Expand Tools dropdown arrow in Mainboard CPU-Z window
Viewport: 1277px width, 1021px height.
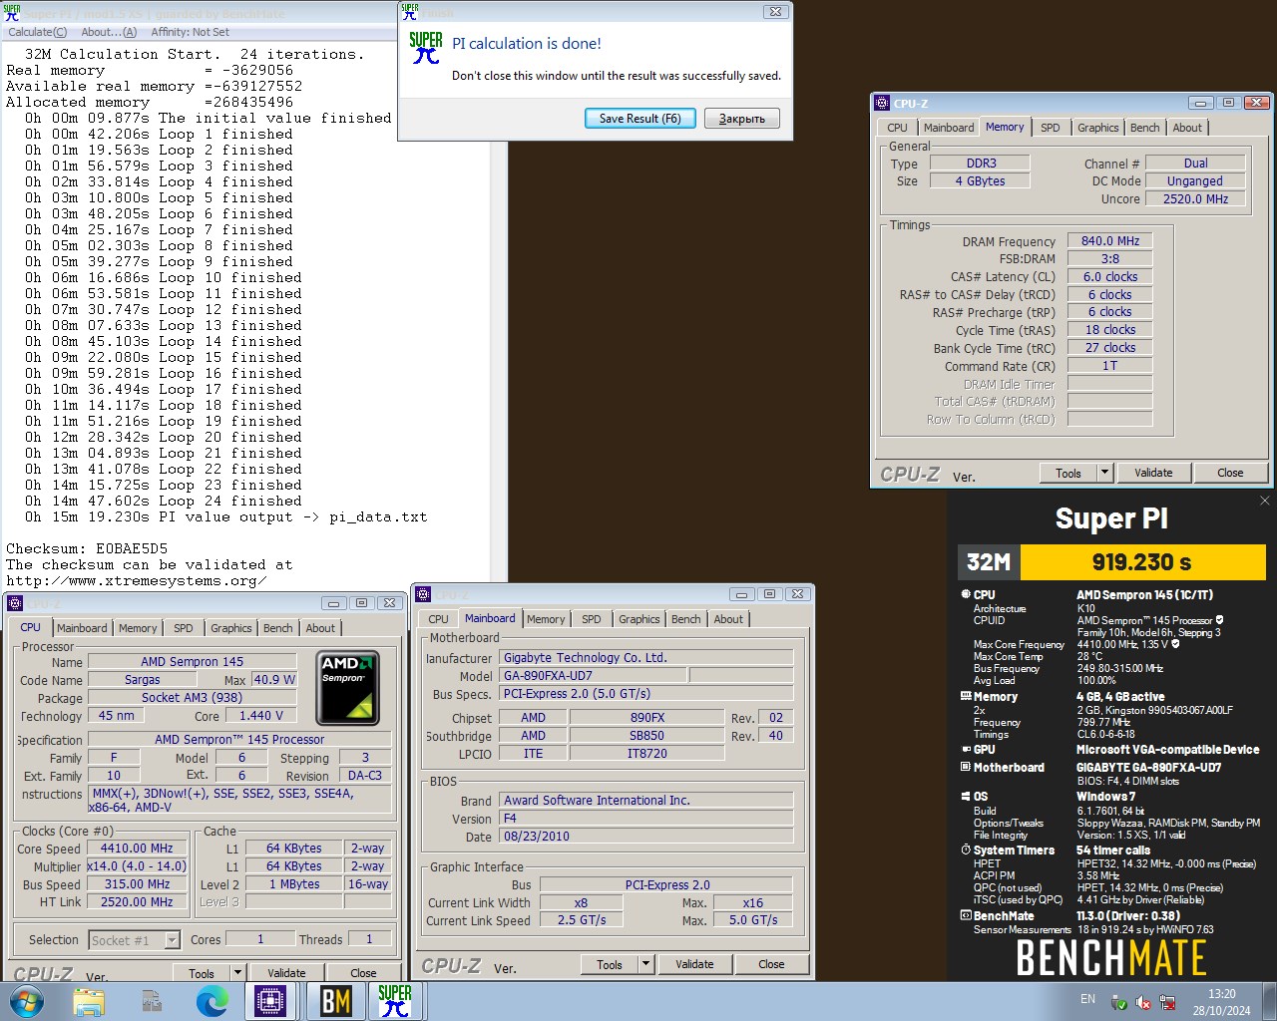point(645,964)
